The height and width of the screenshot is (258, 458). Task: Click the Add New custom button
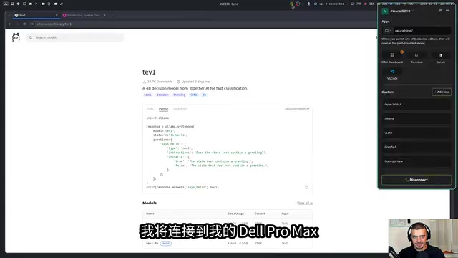(442, 92)
